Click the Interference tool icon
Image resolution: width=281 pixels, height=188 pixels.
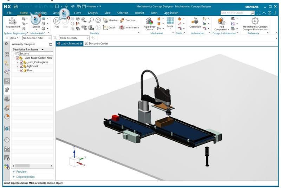[x=122, y=27]
